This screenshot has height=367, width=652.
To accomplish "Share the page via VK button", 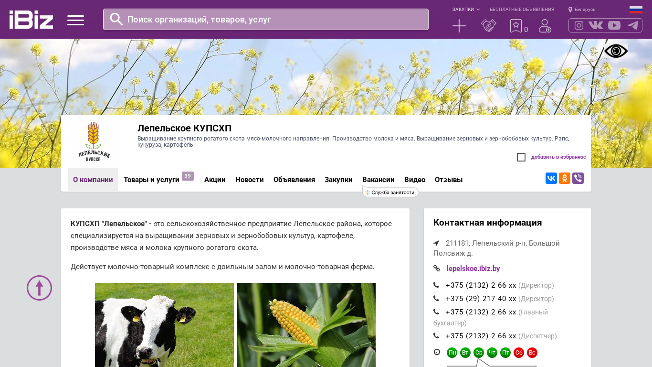I will pos(551,178).
